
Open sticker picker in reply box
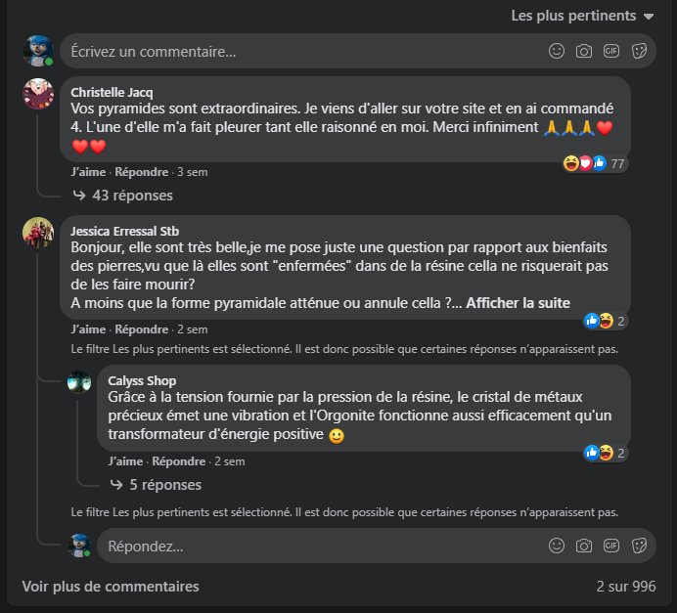coord(639,546)
